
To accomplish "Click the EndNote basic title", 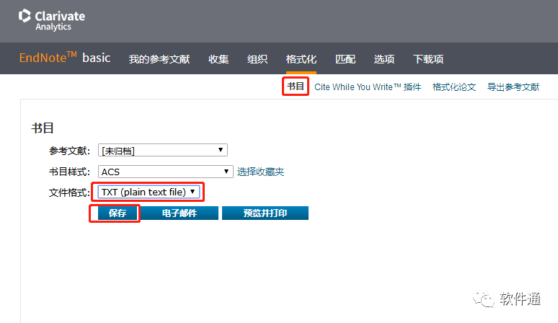I will point(65,58).
